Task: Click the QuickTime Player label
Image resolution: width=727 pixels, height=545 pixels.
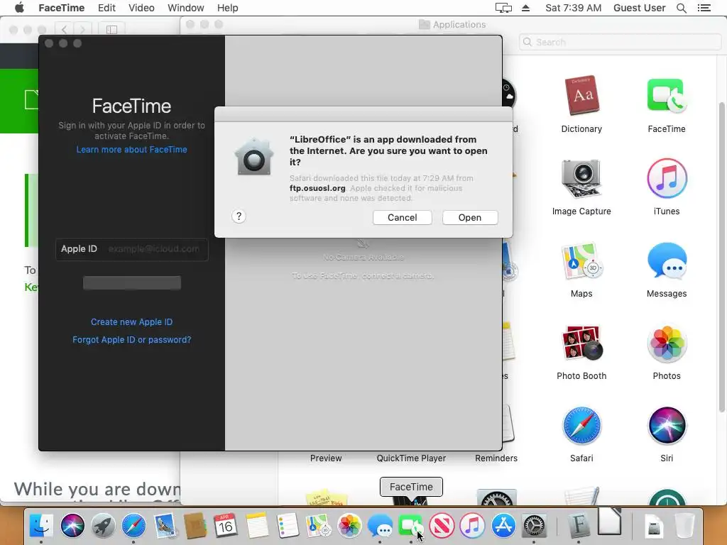Action: 411,458
